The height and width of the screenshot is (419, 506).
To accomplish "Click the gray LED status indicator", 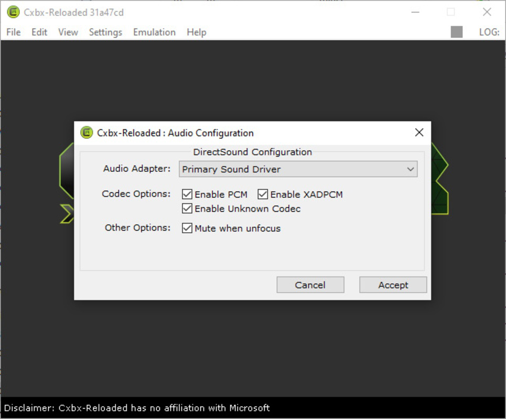I will pos(456,32).
